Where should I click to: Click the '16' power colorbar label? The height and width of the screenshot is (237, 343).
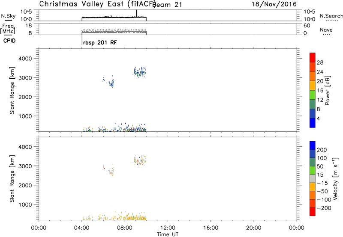(320, 91)
